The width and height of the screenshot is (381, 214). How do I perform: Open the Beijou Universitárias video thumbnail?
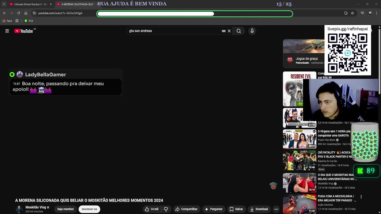click(299, 183)
